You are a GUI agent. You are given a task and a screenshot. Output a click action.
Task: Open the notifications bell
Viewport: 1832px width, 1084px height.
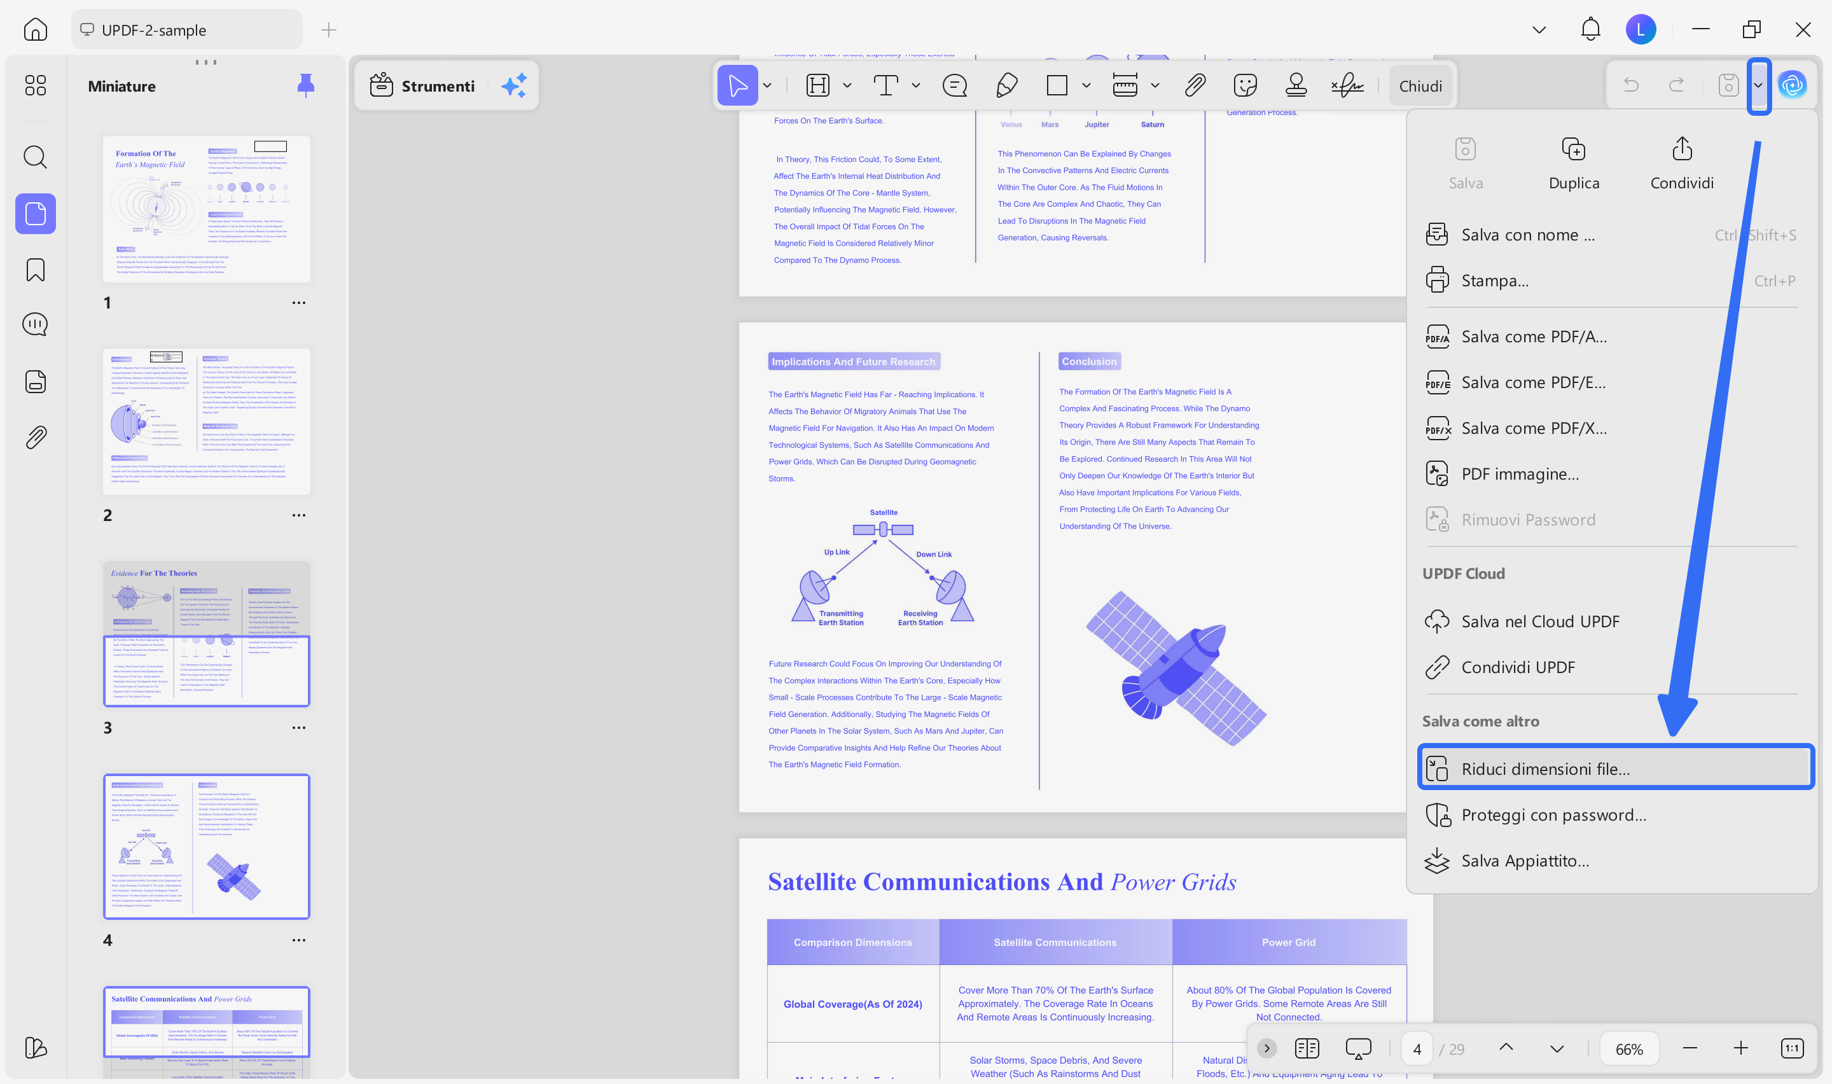click(1590, 29)
